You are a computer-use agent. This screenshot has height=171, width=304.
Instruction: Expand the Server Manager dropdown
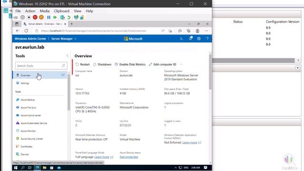64,39
